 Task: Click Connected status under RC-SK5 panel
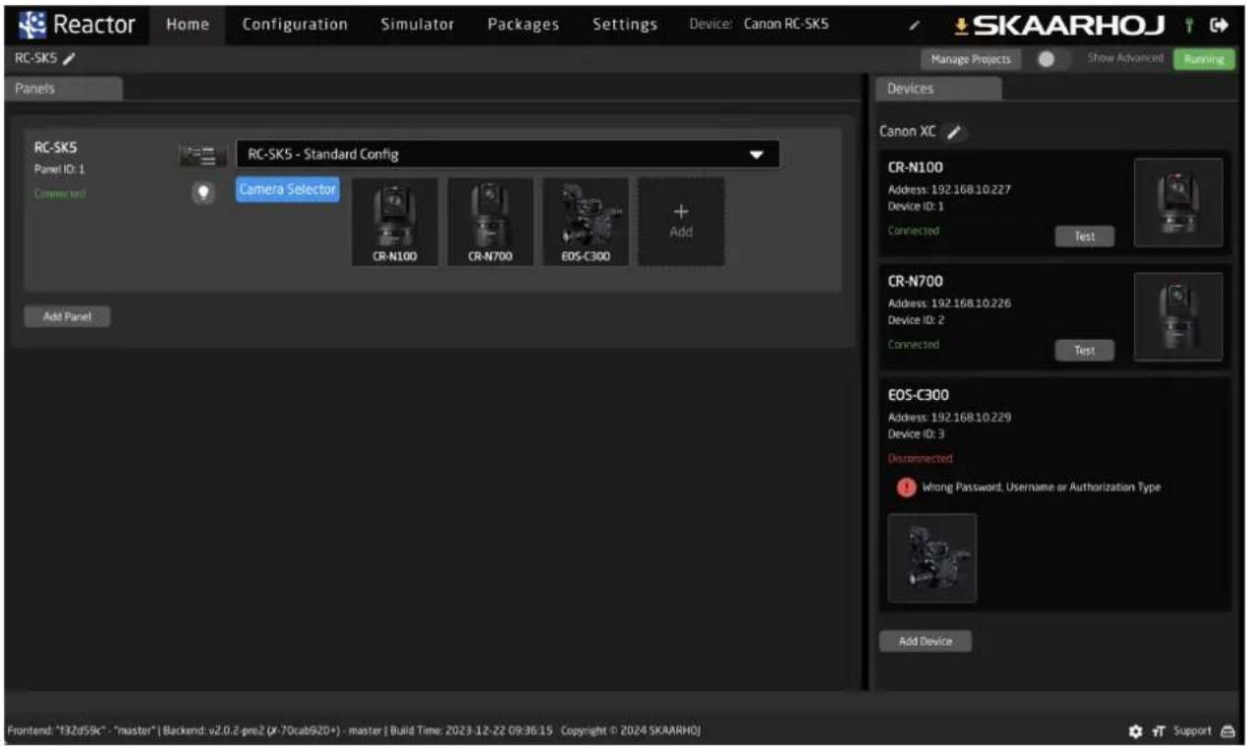[x=59, y=194]
